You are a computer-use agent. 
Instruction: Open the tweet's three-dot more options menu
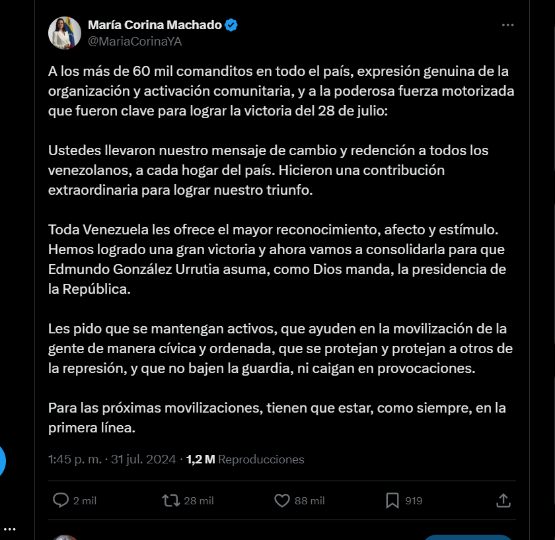pos(507,25)
